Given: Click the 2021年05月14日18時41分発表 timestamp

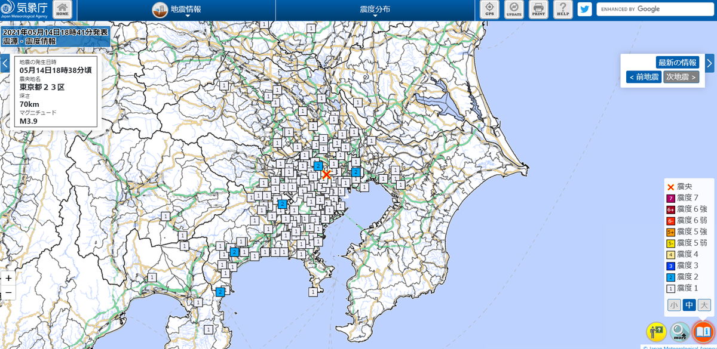Looking at the screenshot, I should pos(55,32).
